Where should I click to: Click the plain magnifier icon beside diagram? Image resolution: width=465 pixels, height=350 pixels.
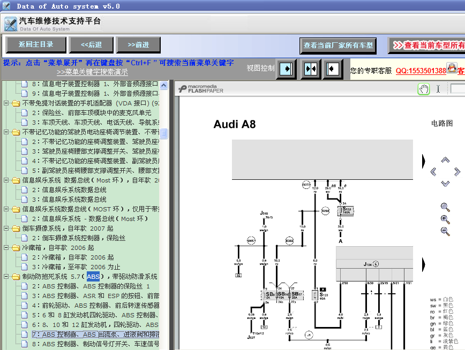445,207
